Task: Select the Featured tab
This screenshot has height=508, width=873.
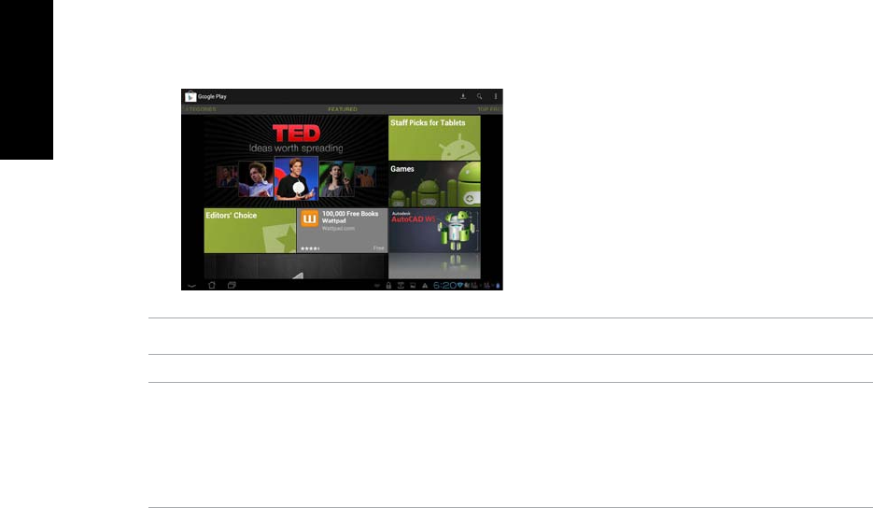Action: (x=343, y=109)
